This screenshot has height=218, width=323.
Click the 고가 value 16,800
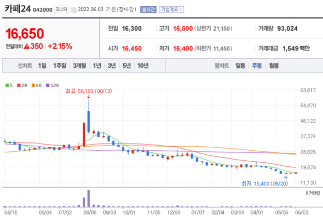click(183, 28)
